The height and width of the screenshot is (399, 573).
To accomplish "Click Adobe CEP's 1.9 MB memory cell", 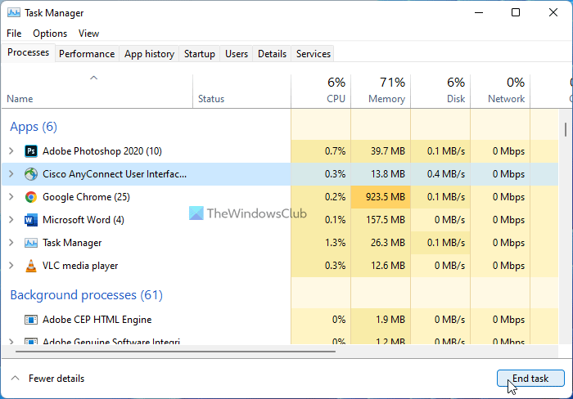I will [381, 320].
